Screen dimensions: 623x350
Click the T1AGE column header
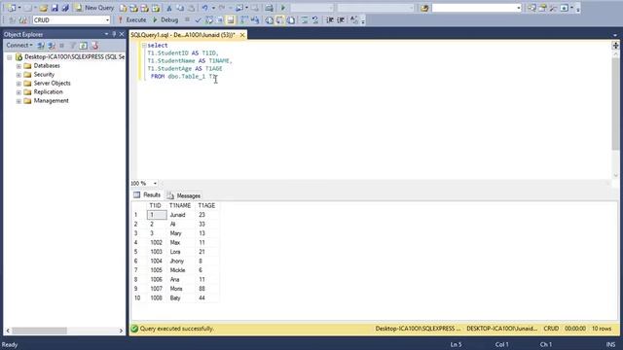coord(206,205)
